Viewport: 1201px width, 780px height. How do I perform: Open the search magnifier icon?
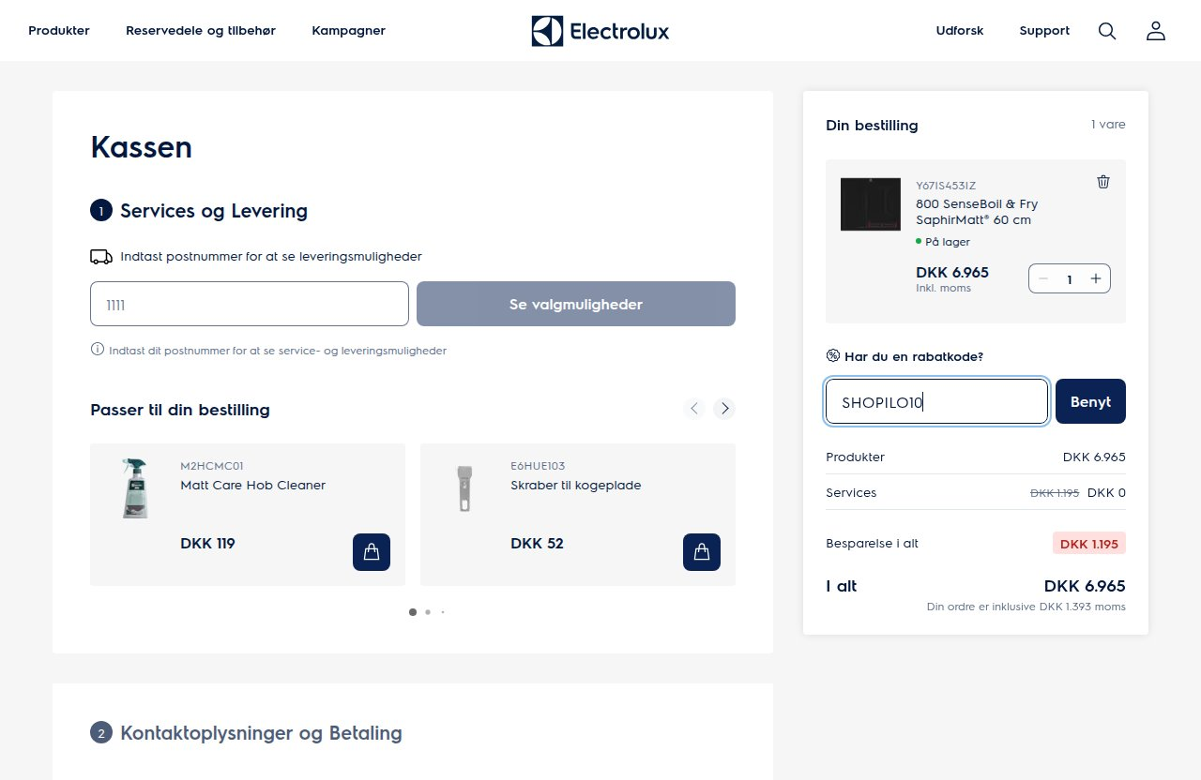pos(1107,31)
